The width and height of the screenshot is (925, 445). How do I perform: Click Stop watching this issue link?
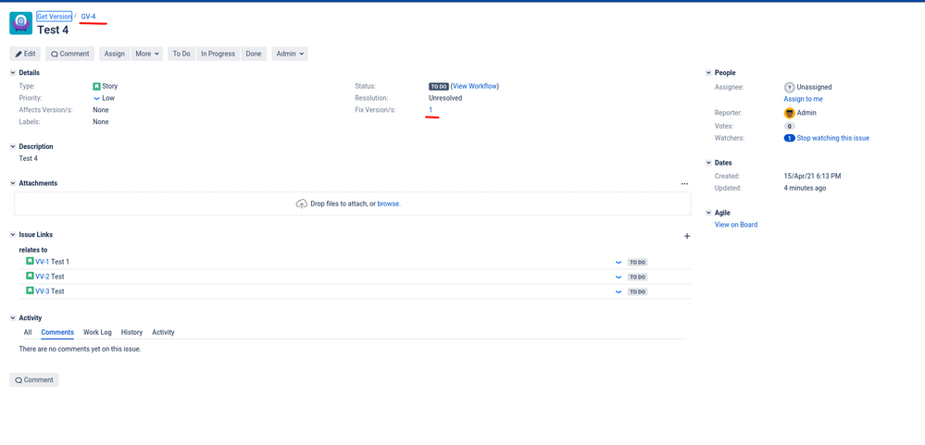833,139
